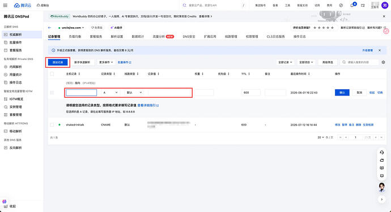Expand floating panel with right chevron
The height and width of the screenshot is (212, 391).
[382, 200]
